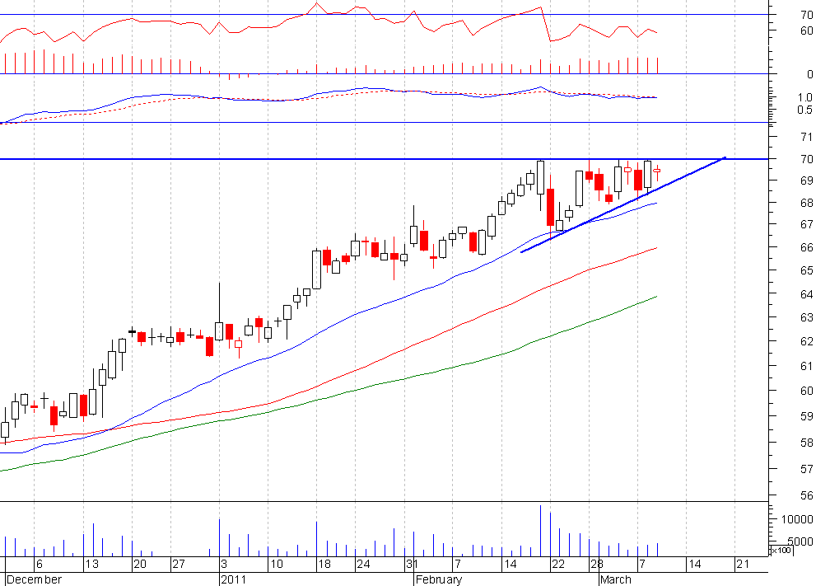816x586 pixels.
Task: Select the date label 22 in February
Action: tap(558, 564)
